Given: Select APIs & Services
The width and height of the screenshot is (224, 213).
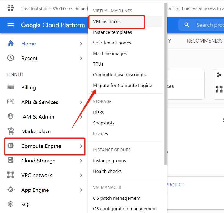Looking at the screenshot, I should click(40, 102).
